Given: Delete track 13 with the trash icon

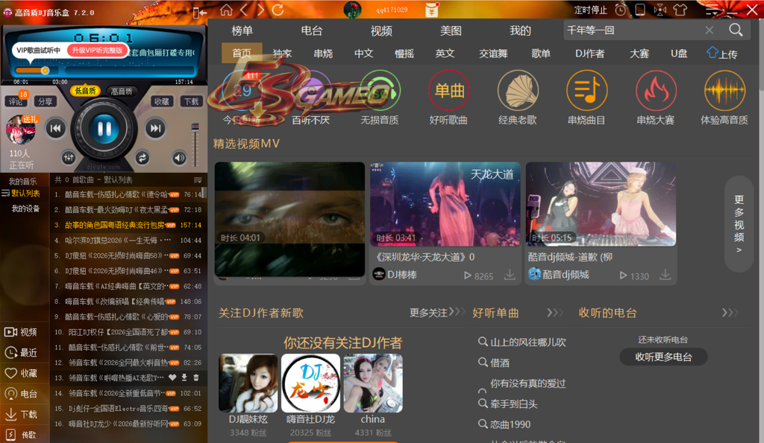Looking at the screenshot, I should 196,377.
